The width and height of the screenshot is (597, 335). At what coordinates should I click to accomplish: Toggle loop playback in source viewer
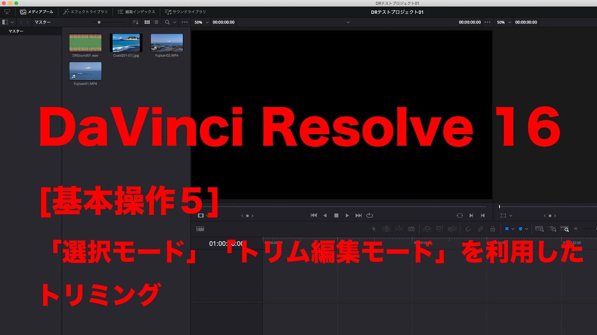coord(370,215)
